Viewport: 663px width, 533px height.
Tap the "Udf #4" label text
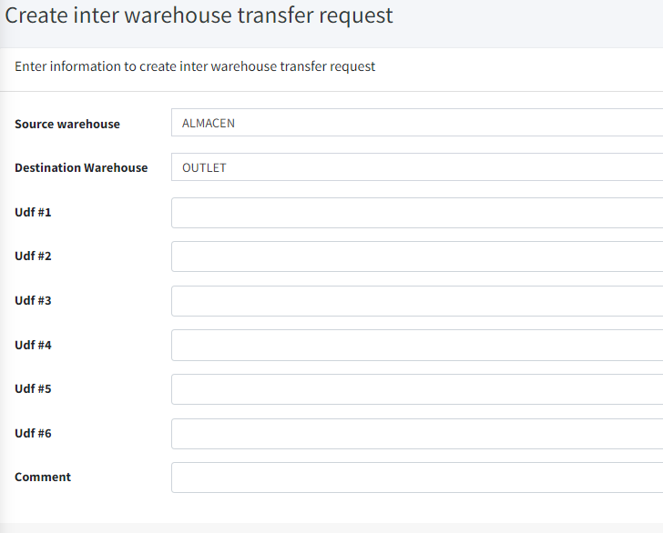[33, 345]
